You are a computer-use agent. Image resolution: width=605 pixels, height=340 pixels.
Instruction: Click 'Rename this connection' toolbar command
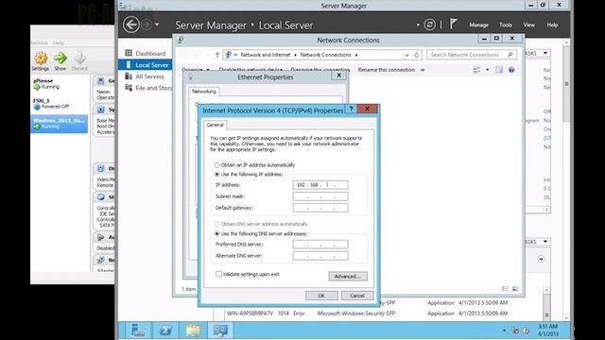coord(387,70)
